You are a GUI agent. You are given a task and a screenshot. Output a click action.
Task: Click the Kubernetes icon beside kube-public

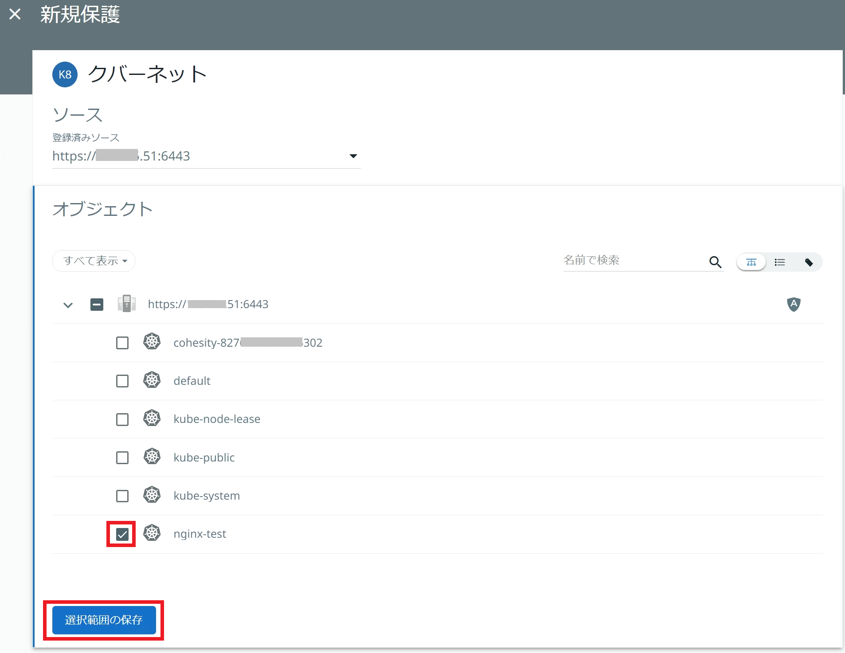(x=152, y=456)
